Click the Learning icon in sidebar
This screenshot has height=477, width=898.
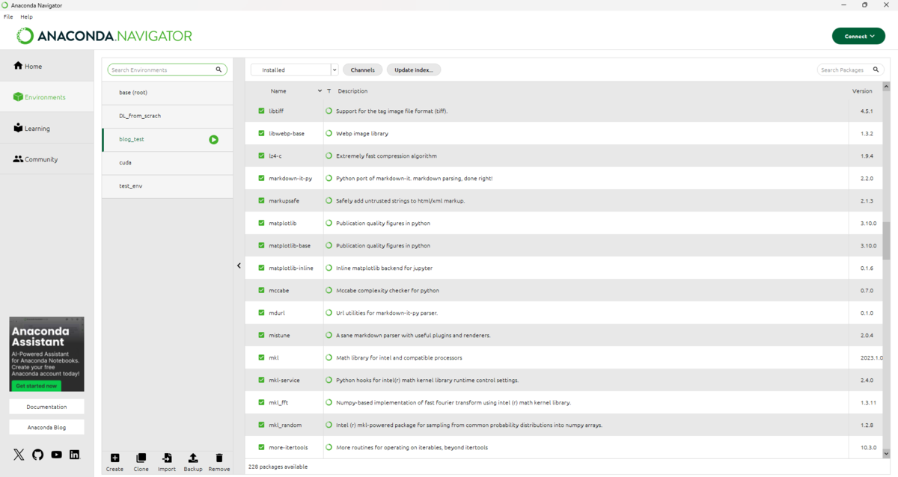tap(18, 128)
